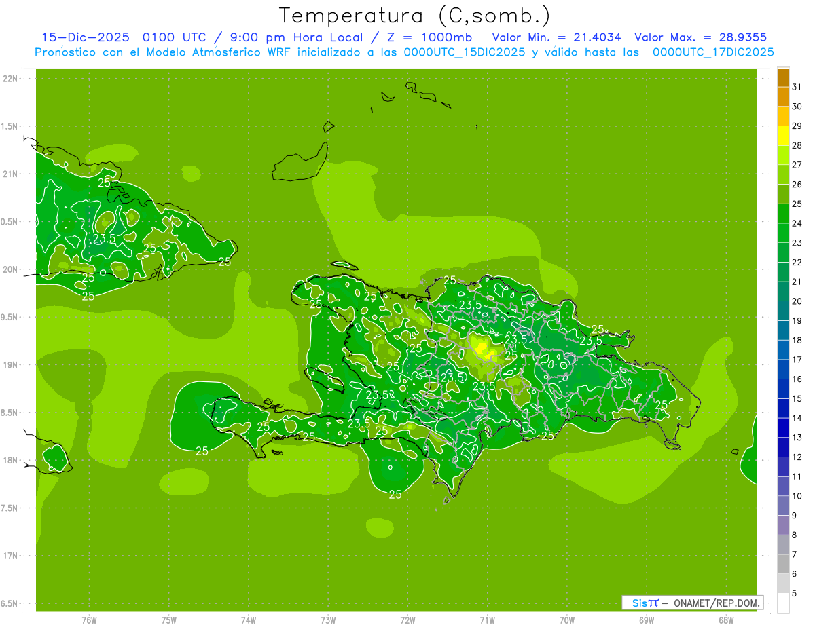Click the legend scale number 10
Viewport: 815px width, 629px height.
797,496
